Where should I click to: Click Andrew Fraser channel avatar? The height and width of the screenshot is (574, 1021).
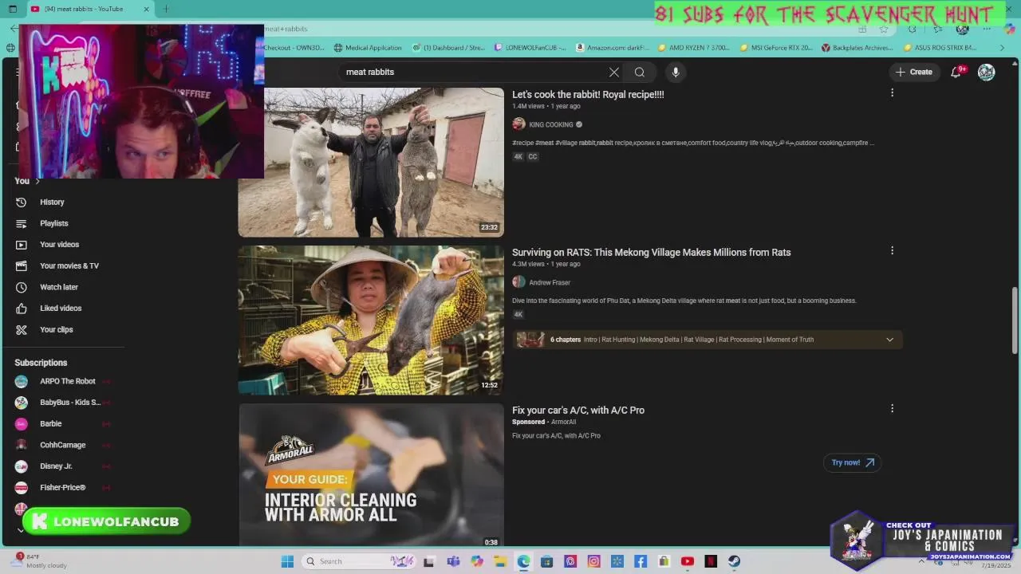(x=518, y=281)
